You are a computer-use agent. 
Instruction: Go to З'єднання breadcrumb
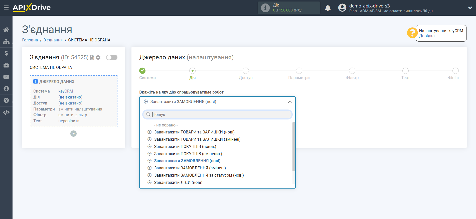pos(53,40)
